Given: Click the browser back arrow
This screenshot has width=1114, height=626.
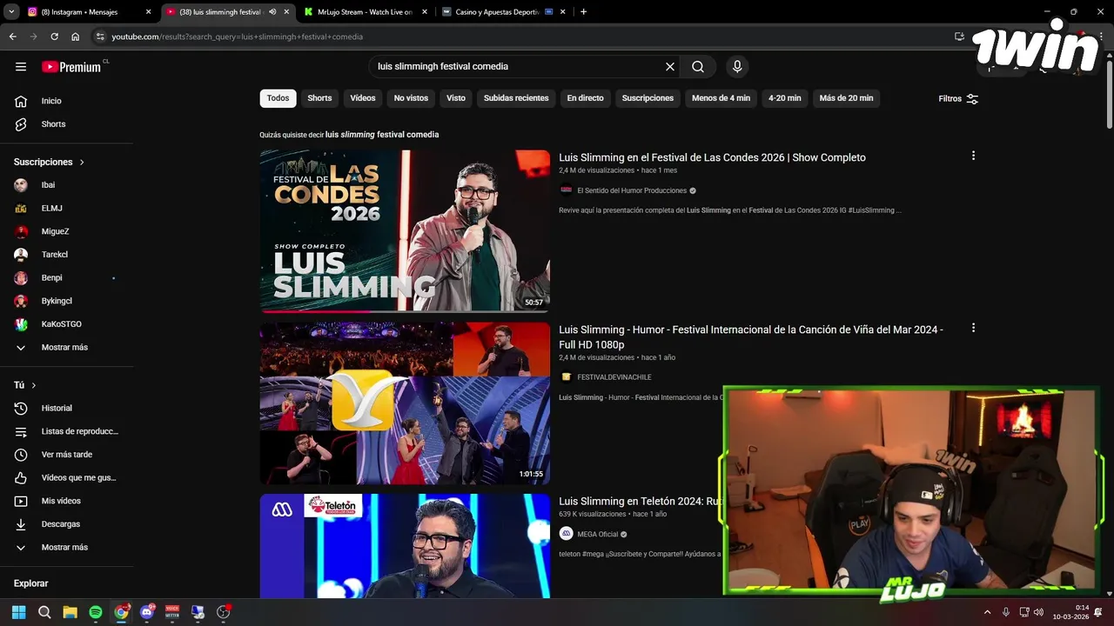Looking at the screenshot, I should click(x=12, y=37).
